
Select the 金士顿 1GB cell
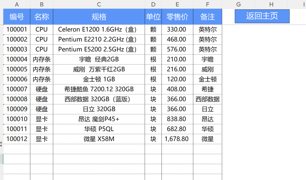coord(99,79)
